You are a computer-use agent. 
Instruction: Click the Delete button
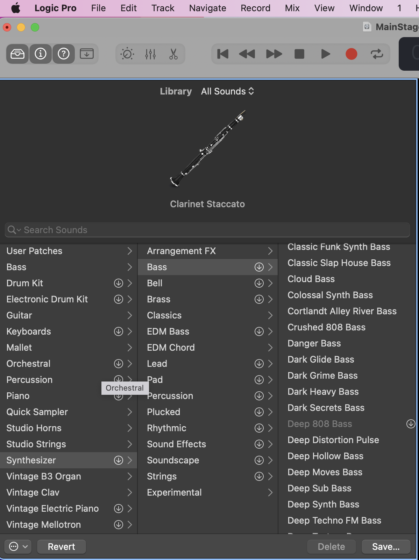pos(331,547)
